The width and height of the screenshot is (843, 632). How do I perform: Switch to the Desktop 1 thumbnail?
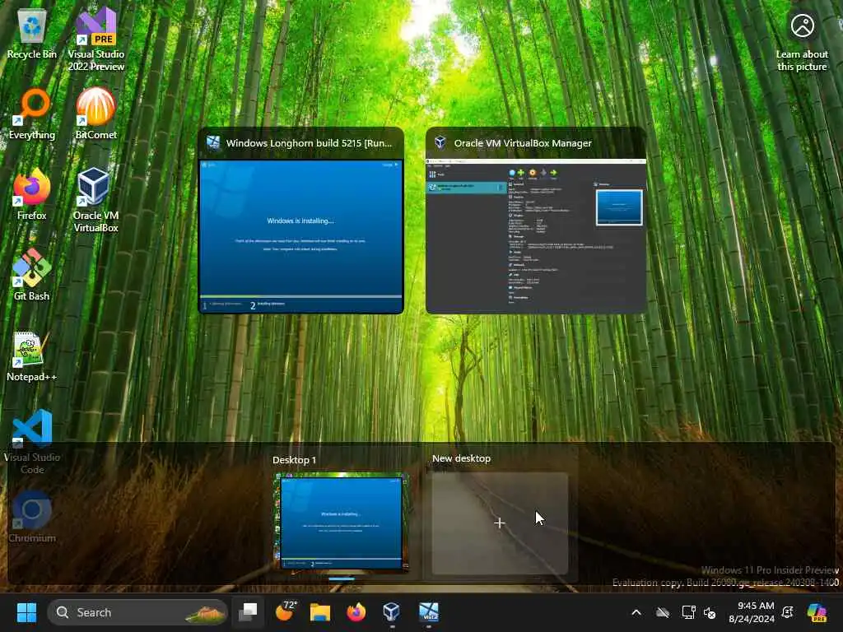tap(342, 522)
